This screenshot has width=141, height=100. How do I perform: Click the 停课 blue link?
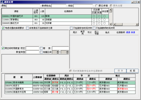(133, 33)
